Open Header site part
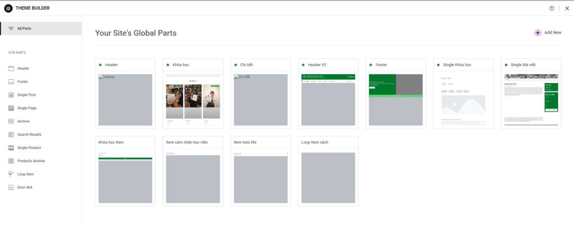 tap(23, 68)
